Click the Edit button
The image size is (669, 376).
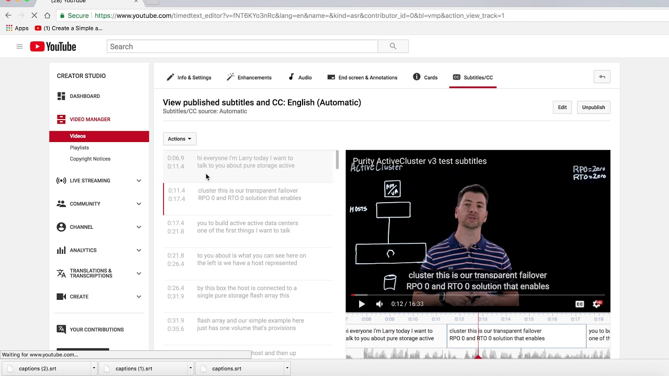click(x=562, y=107)
